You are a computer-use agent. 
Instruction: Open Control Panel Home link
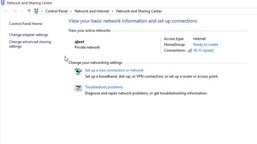[26, 24]
